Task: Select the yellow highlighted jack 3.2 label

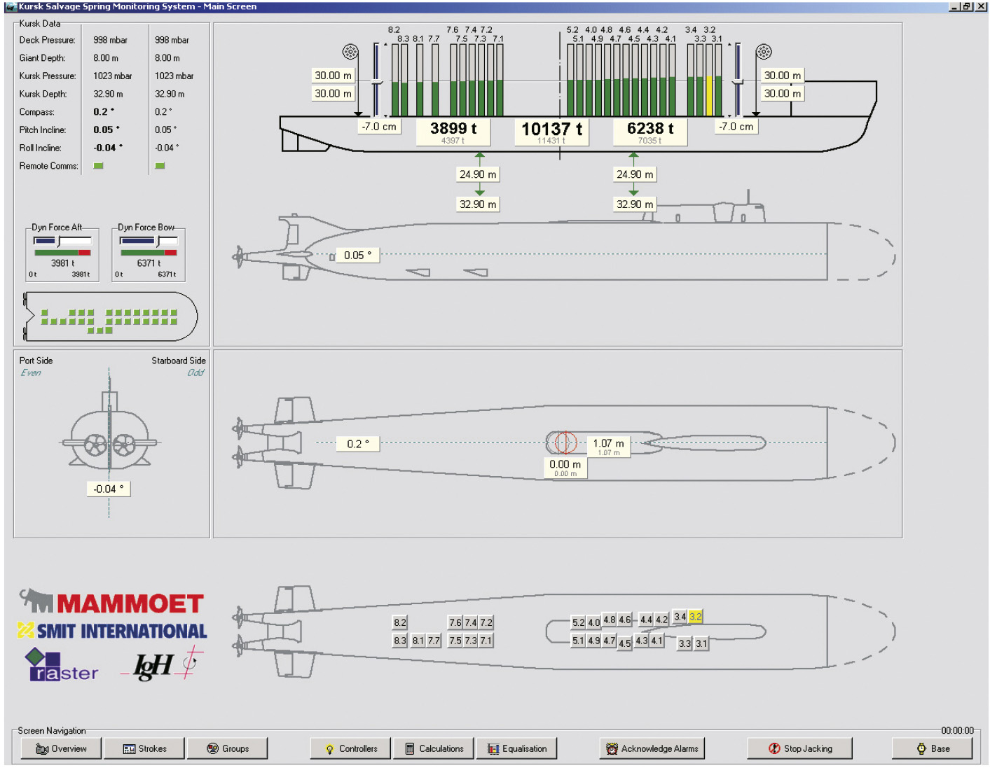Action: [x=695, y=617]
